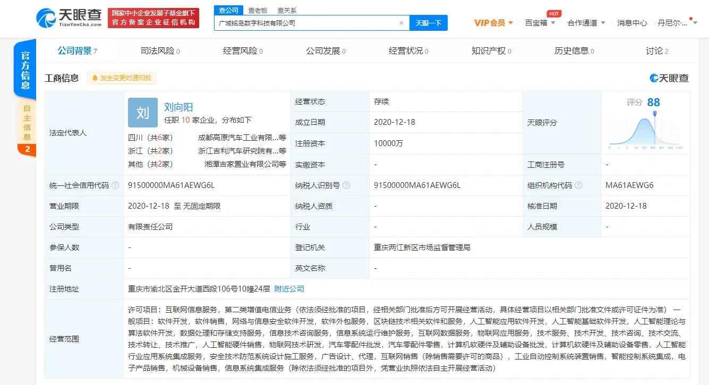Viewport: 709px width, 385px height.
Task: Click registration authority 重庆两江新区市场监督管理局
Action: point(422,247)
